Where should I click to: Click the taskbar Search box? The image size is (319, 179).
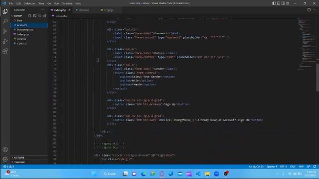click(110, 174)
